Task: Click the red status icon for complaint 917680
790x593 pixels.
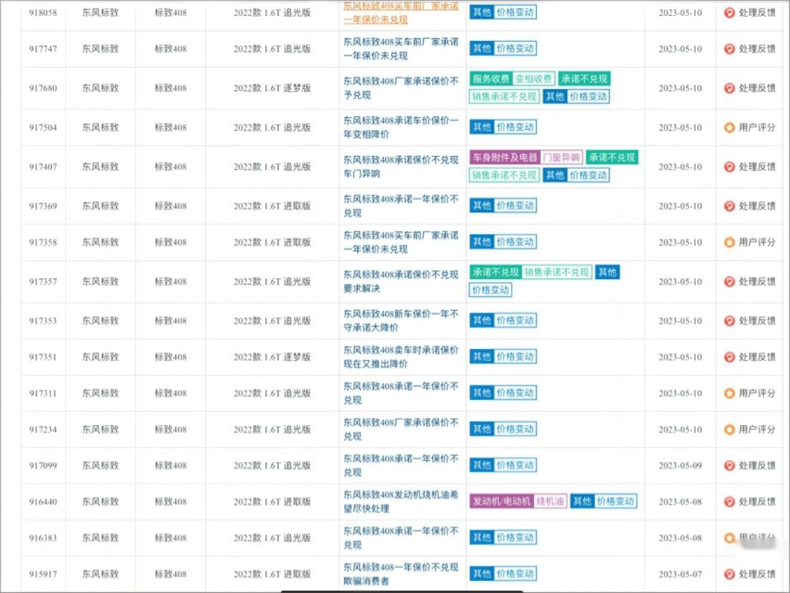Action: coord(729,88)
